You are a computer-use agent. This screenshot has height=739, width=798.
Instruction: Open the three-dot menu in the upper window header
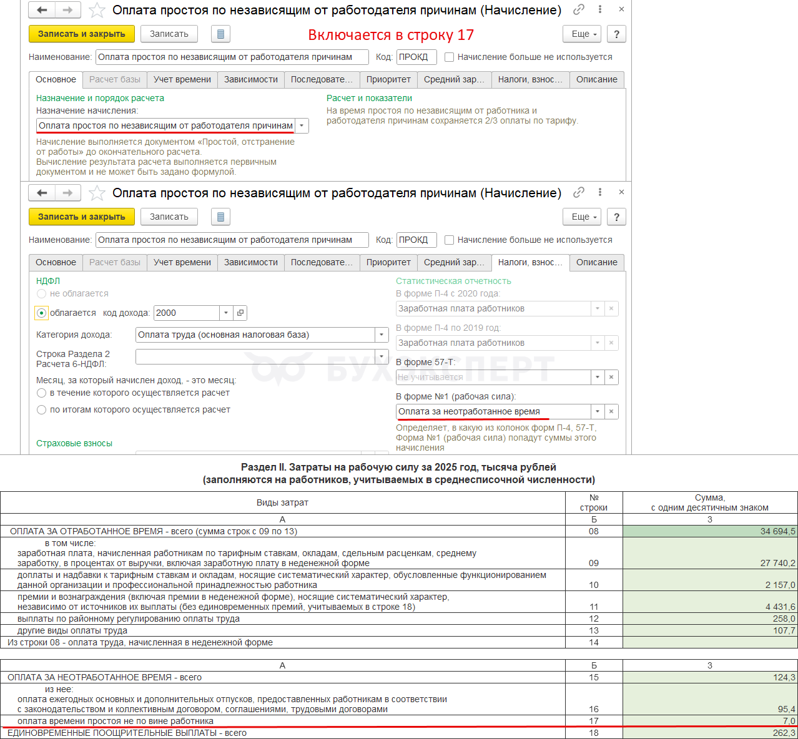click(x=600, y=9)
